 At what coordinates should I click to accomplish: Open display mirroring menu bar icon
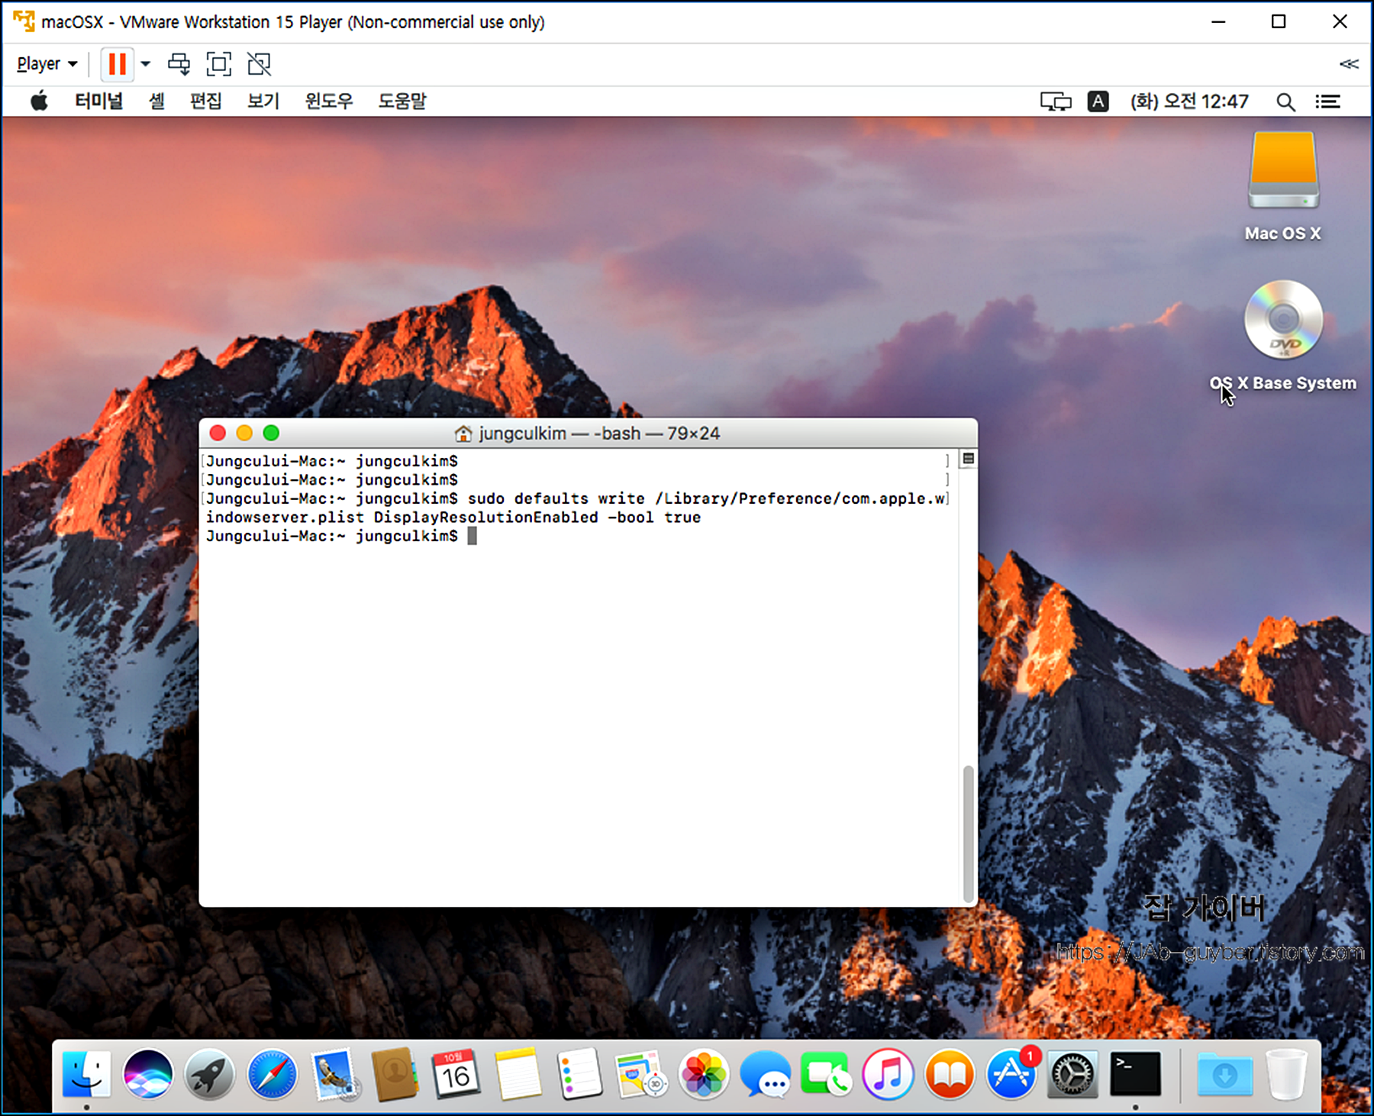point(1056,102)
